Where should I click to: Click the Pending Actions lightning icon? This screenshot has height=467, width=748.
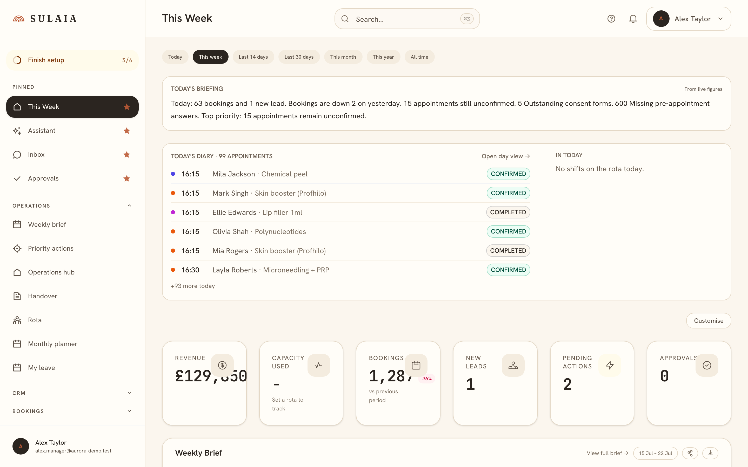[x=610, y=365]
